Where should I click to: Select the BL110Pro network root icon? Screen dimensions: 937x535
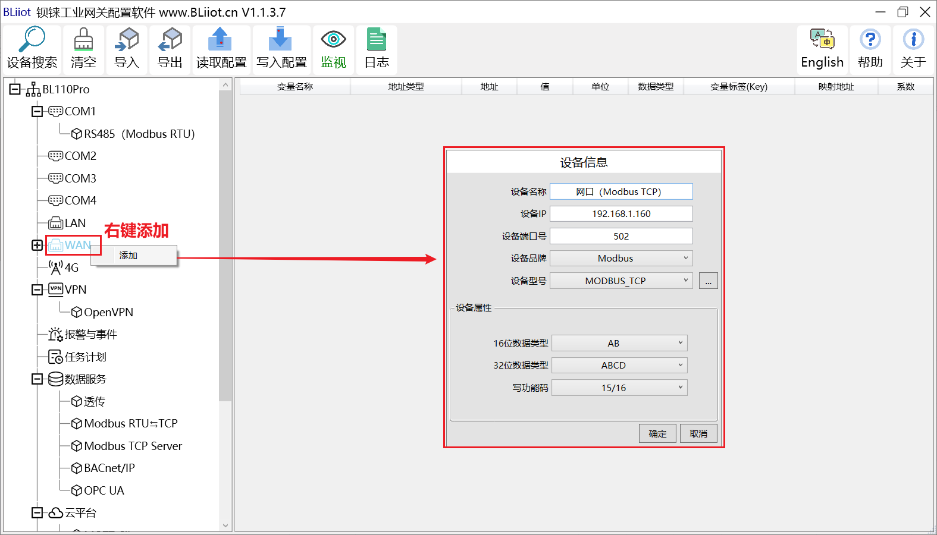(x=33, y=89)
